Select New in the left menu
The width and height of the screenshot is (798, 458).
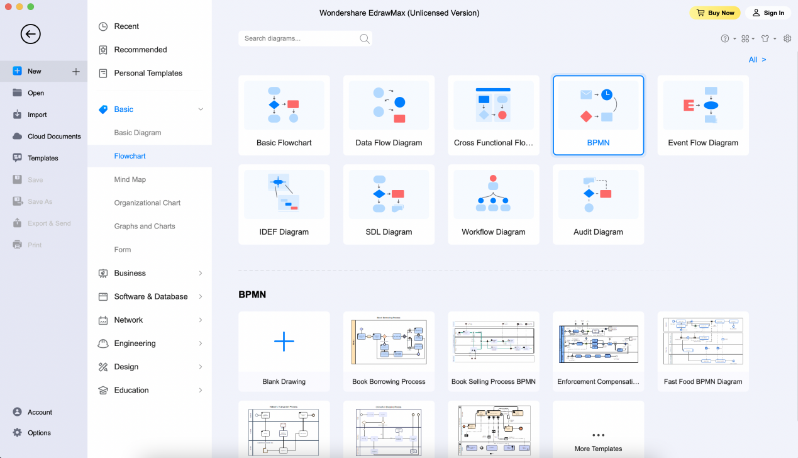[43, 71]
